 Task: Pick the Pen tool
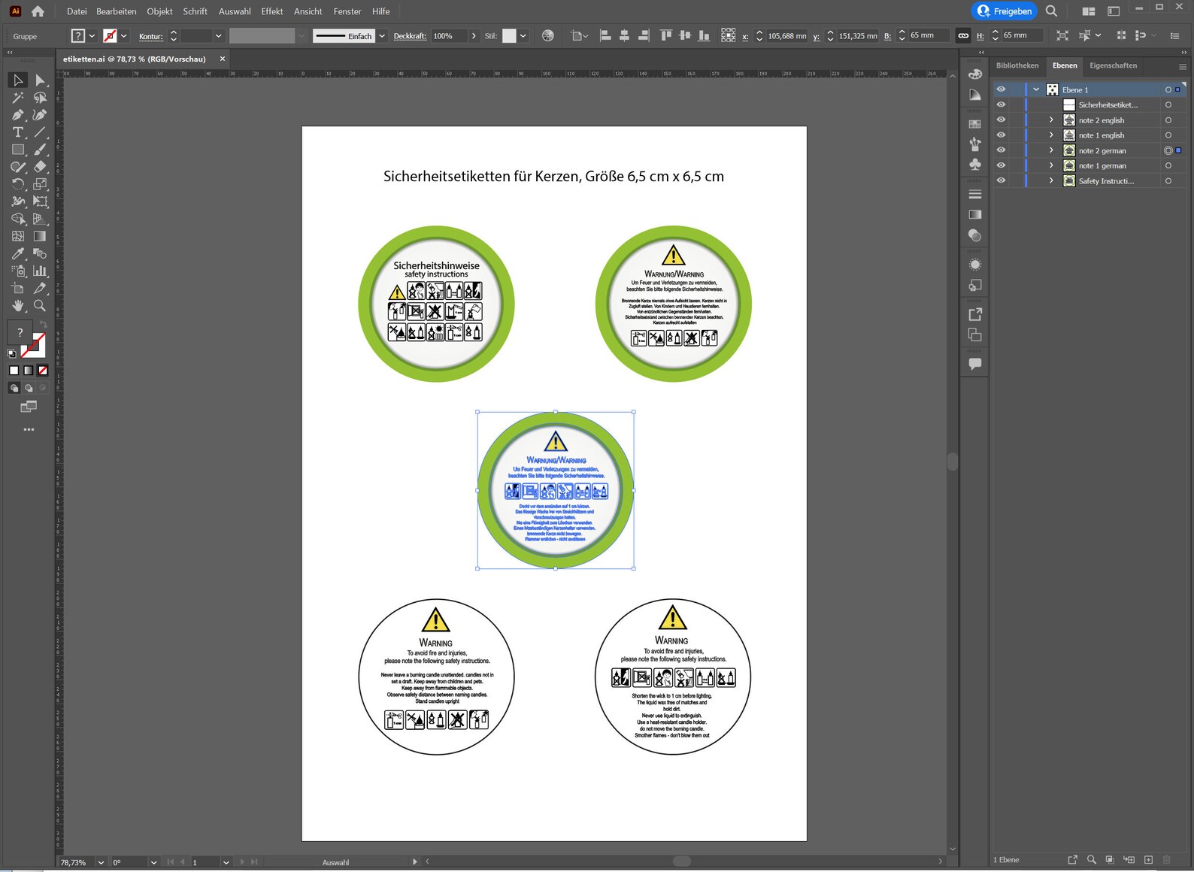pos(18,115)
